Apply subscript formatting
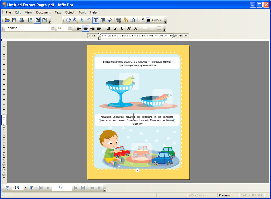This screenshot has width=271, height=199. pyautogui.click(x=136, y=28)
